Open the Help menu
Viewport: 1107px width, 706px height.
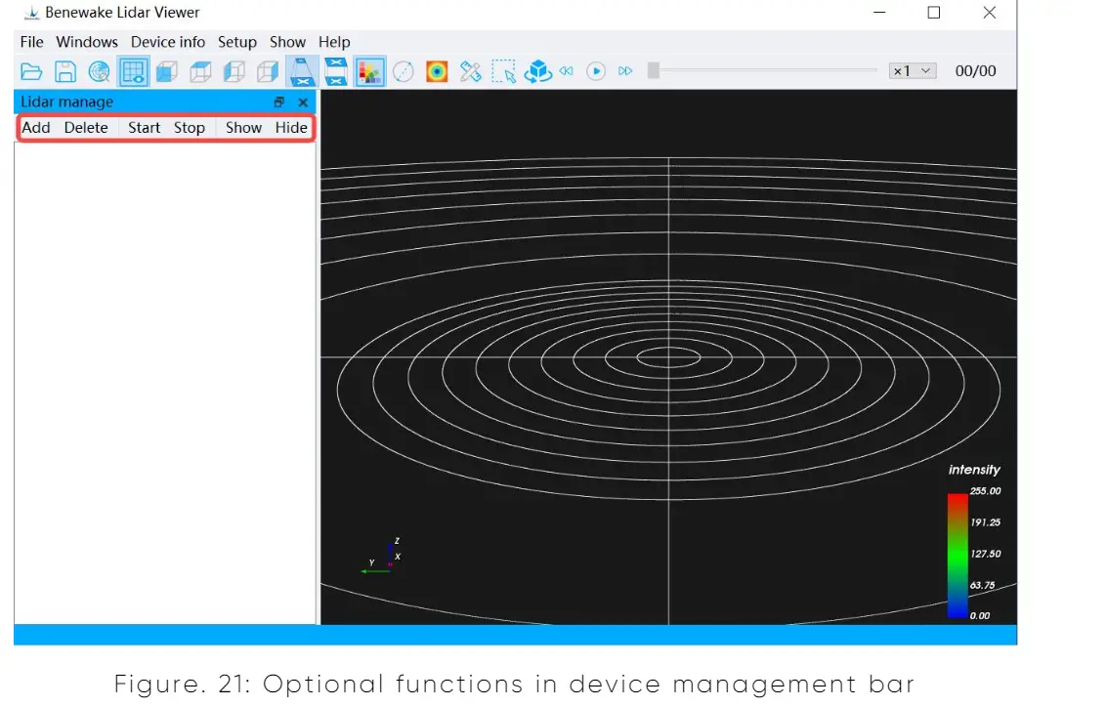coord(334,42)
